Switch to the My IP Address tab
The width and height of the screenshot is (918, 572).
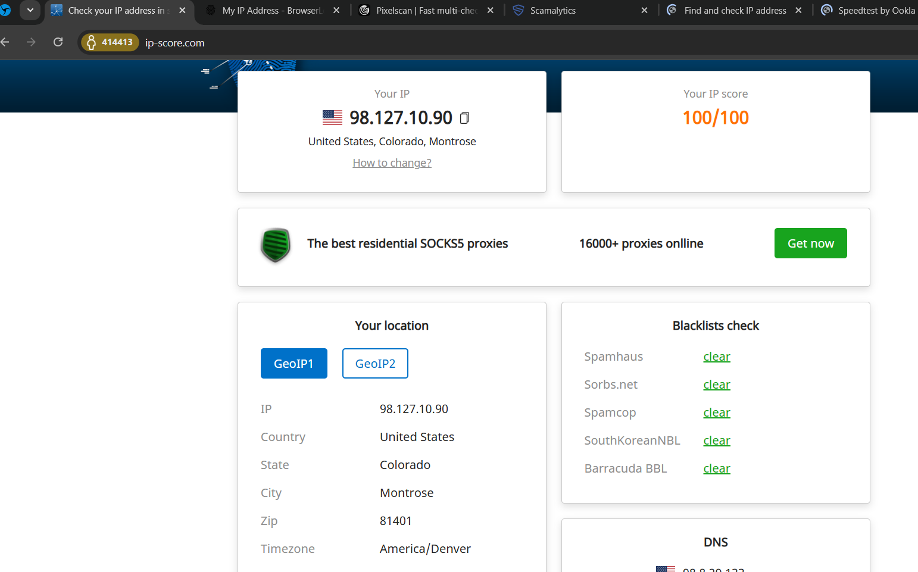point(271,11)
